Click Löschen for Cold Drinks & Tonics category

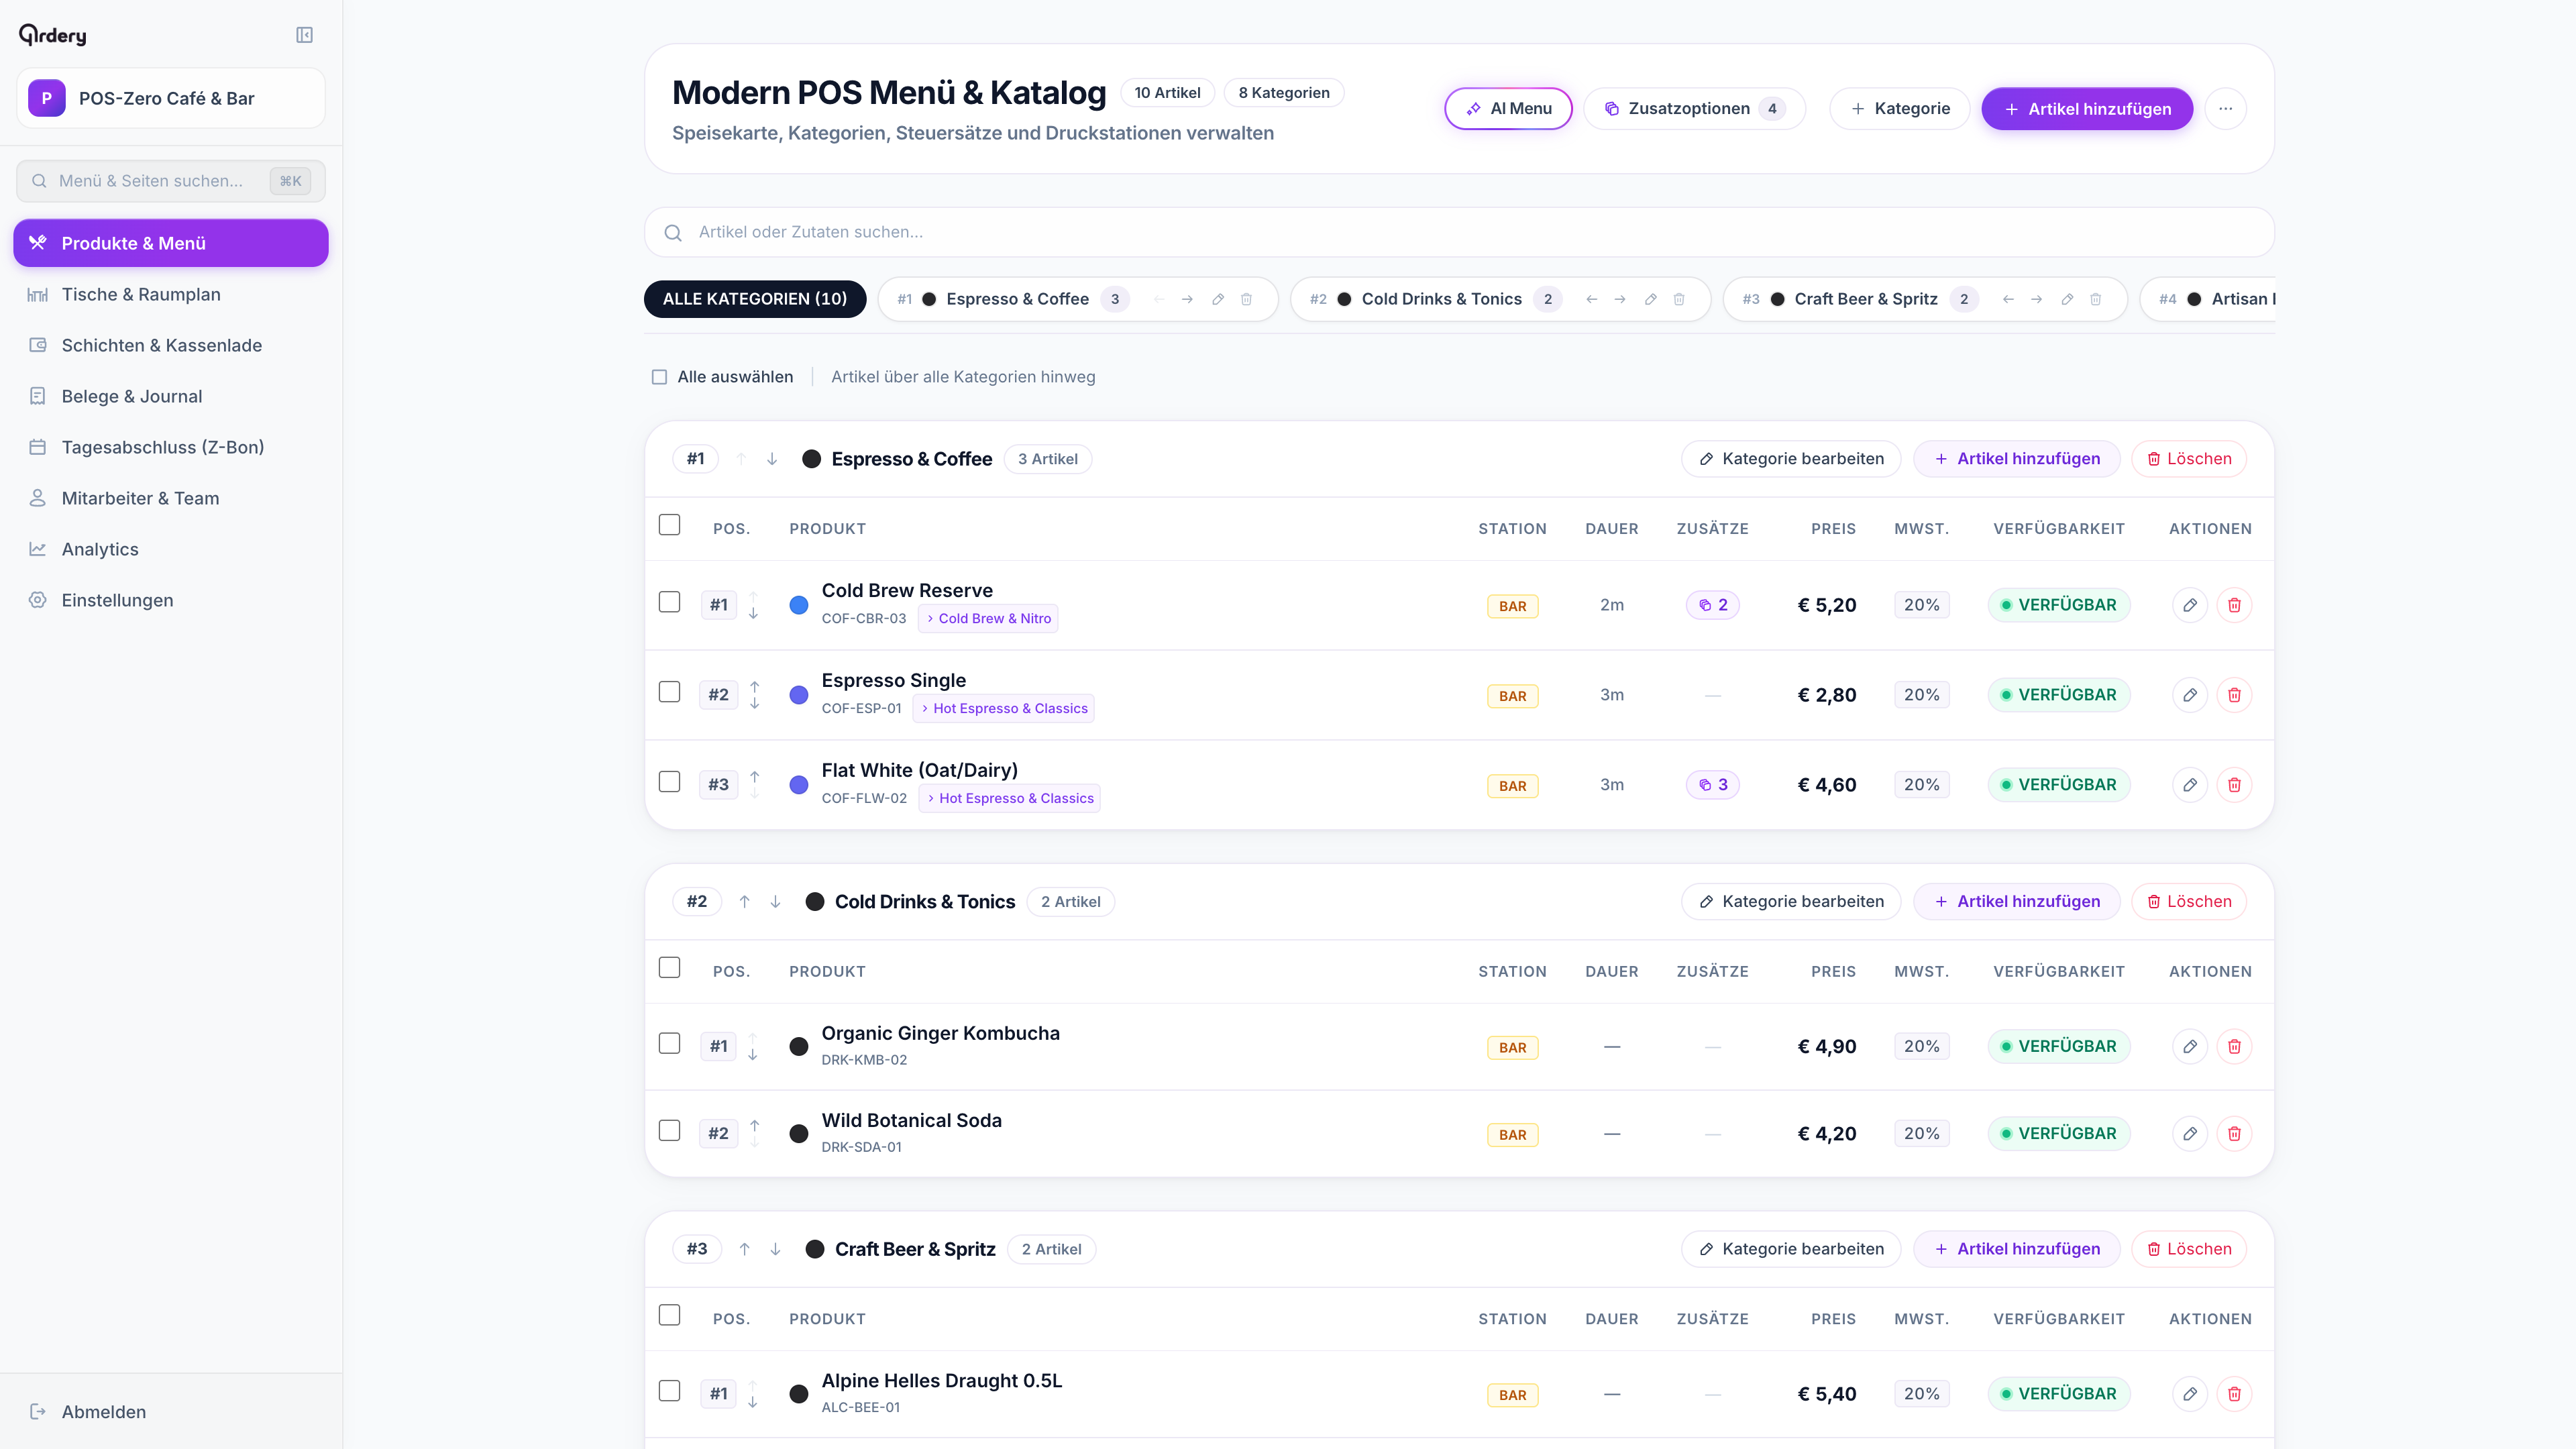pyautogui.click(x=2189, y=902)
